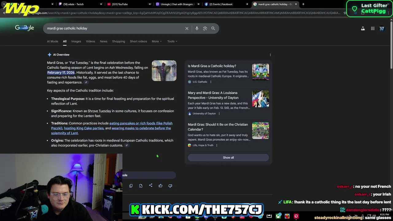Open a new browser tab

[x=303, y=4]
